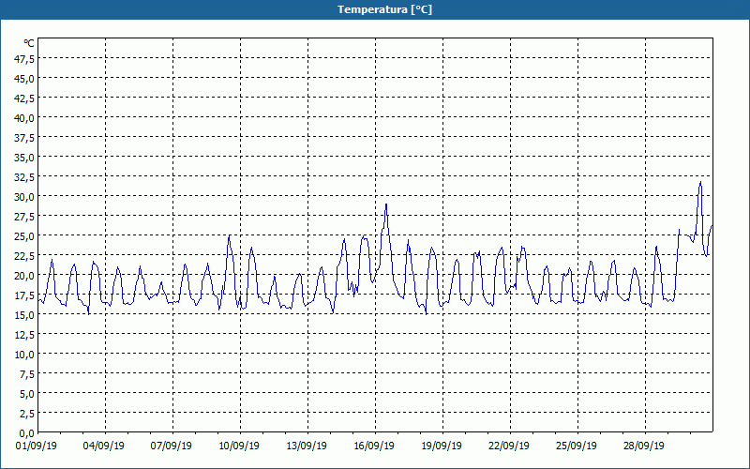Click the "25,0" y-axis label
The height and width of the screenshot is (469, 750).
coord(24,236)
